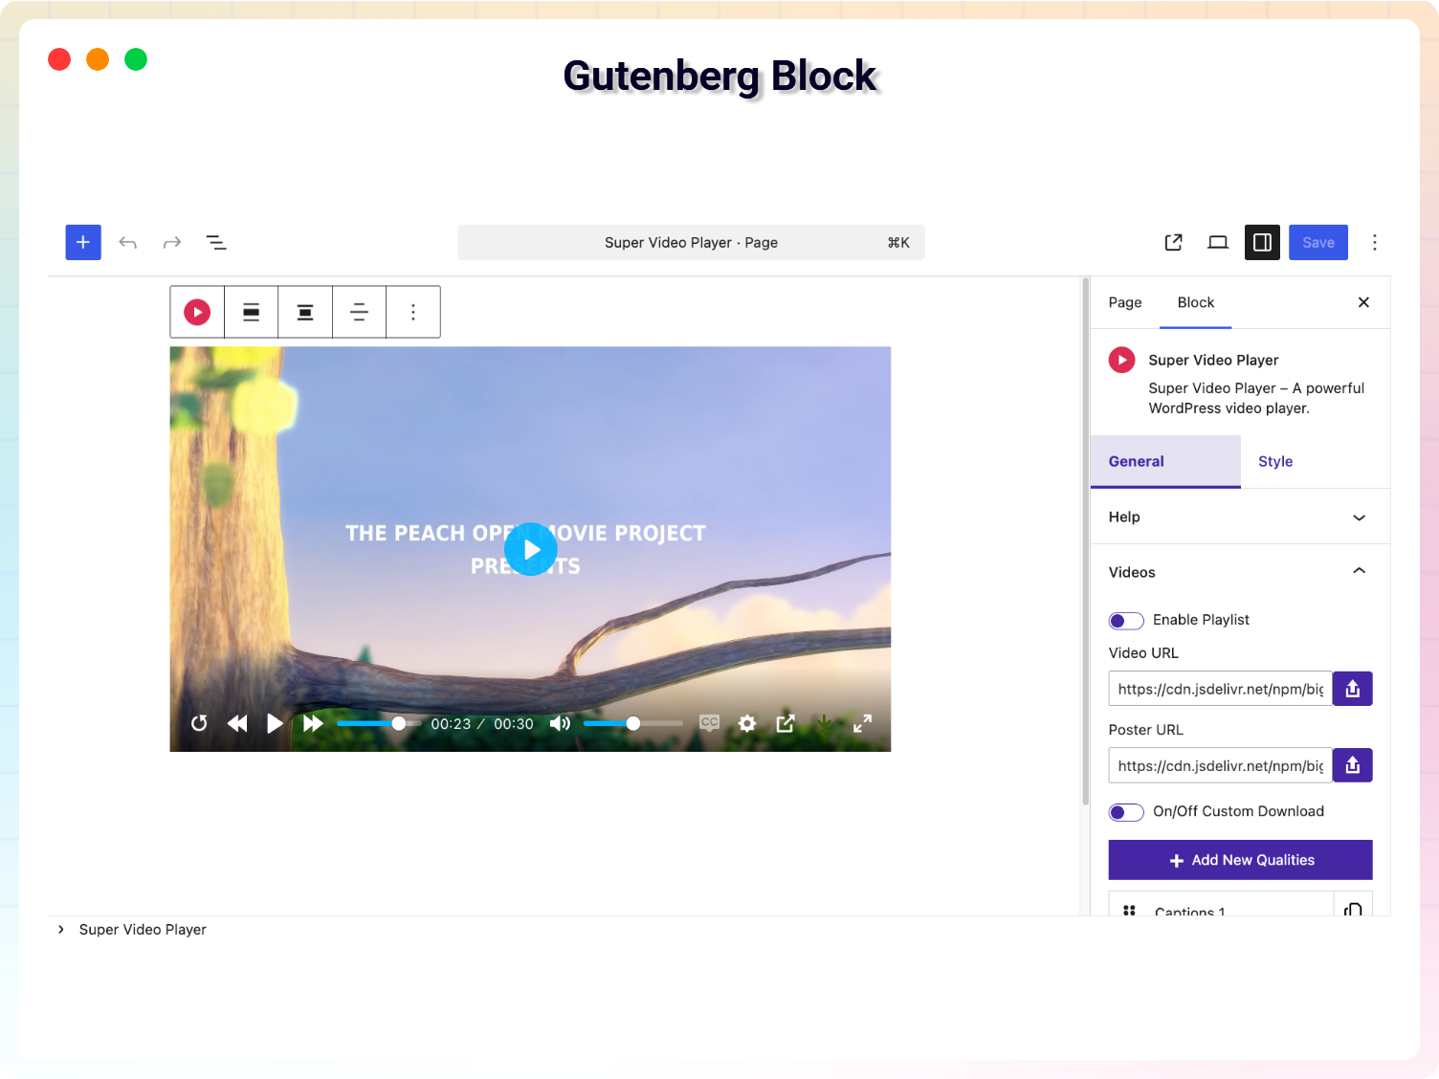Click the Poster URL input field
1439x1079 pixels.
click(x=1220, y=765)
